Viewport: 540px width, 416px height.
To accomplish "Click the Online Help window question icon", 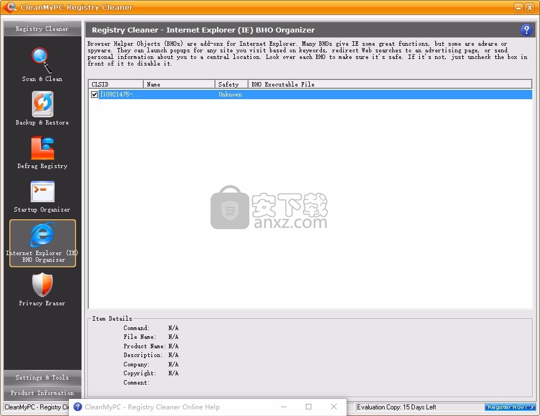I will (78, 407).
